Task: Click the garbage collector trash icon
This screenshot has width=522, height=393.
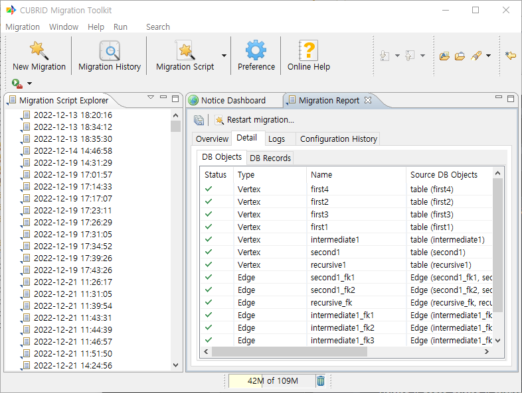Action: (x=321, y=381)
